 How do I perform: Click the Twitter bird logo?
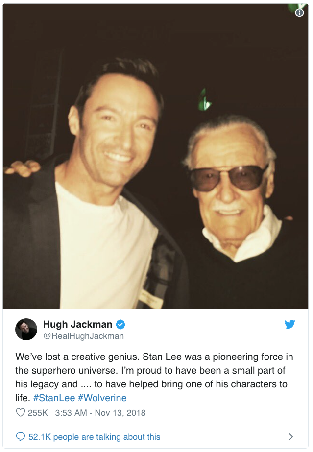pos(289,324)
